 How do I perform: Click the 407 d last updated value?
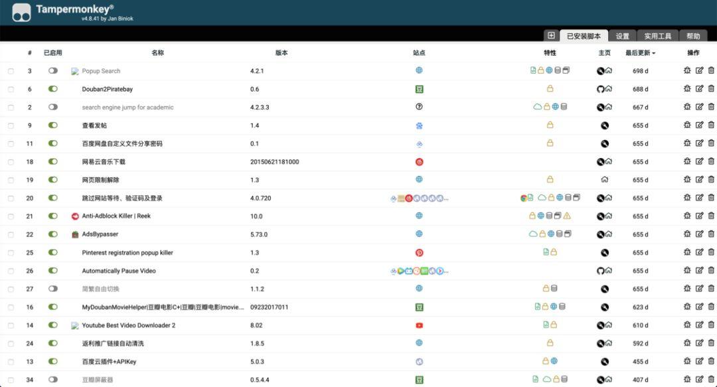tap(640, 380)
